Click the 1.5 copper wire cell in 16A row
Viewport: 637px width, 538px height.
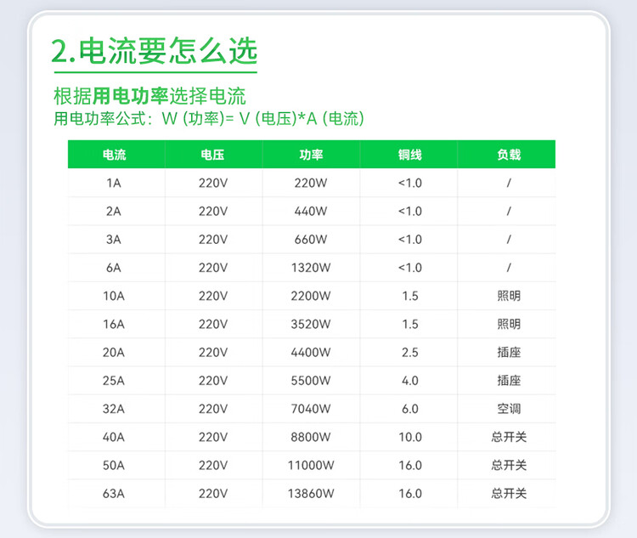[410, 324]
